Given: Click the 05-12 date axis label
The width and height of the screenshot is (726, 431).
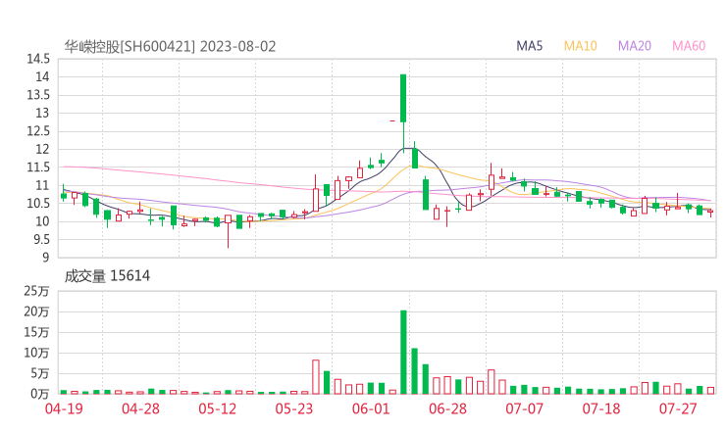Looking at the screenshot, I should (218, 408).
